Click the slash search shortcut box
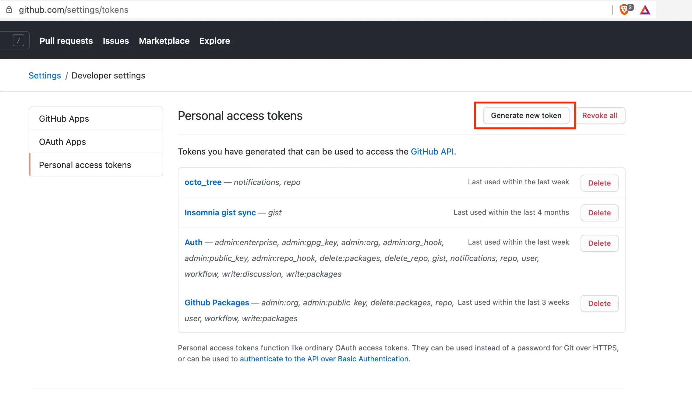 click(x=19, y=40)
